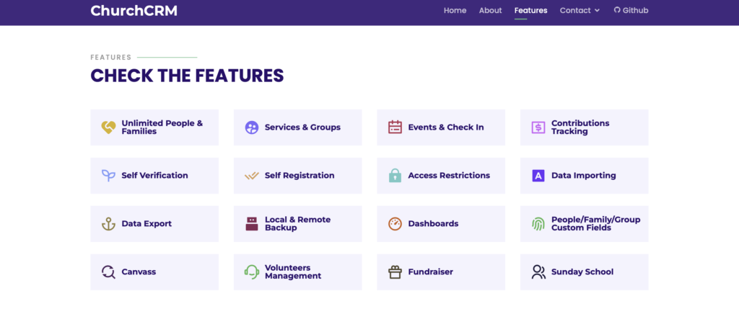Screen dimensions: 739x314
Task: Click the calendar icon for Events & Check In
Action: click(x=395, y=127)
